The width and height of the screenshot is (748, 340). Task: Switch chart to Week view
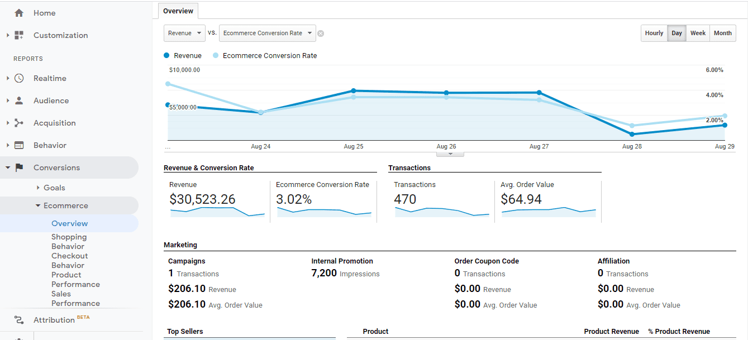pos(698,33)
